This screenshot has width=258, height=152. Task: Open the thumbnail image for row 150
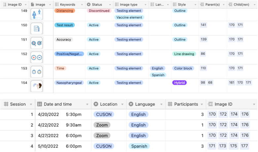point(37,29)
